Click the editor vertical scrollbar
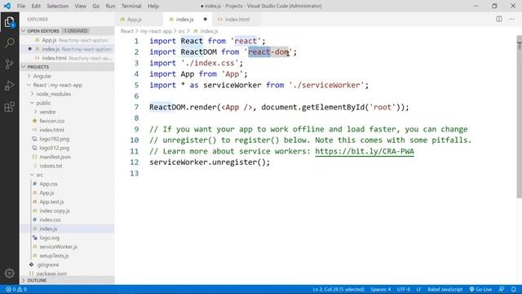Screen dimensions: 522x294 [519, 117]
